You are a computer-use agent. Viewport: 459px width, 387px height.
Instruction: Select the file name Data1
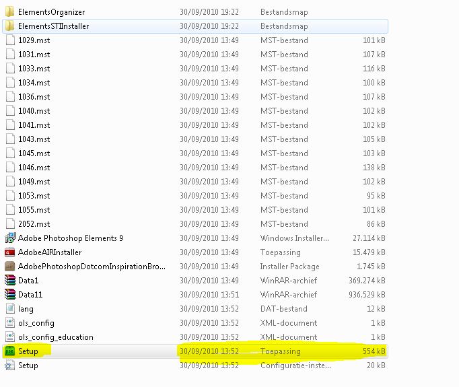[28, 281]
